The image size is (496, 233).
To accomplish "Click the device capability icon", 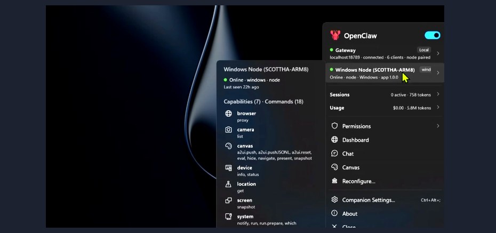I will point(228,168).
